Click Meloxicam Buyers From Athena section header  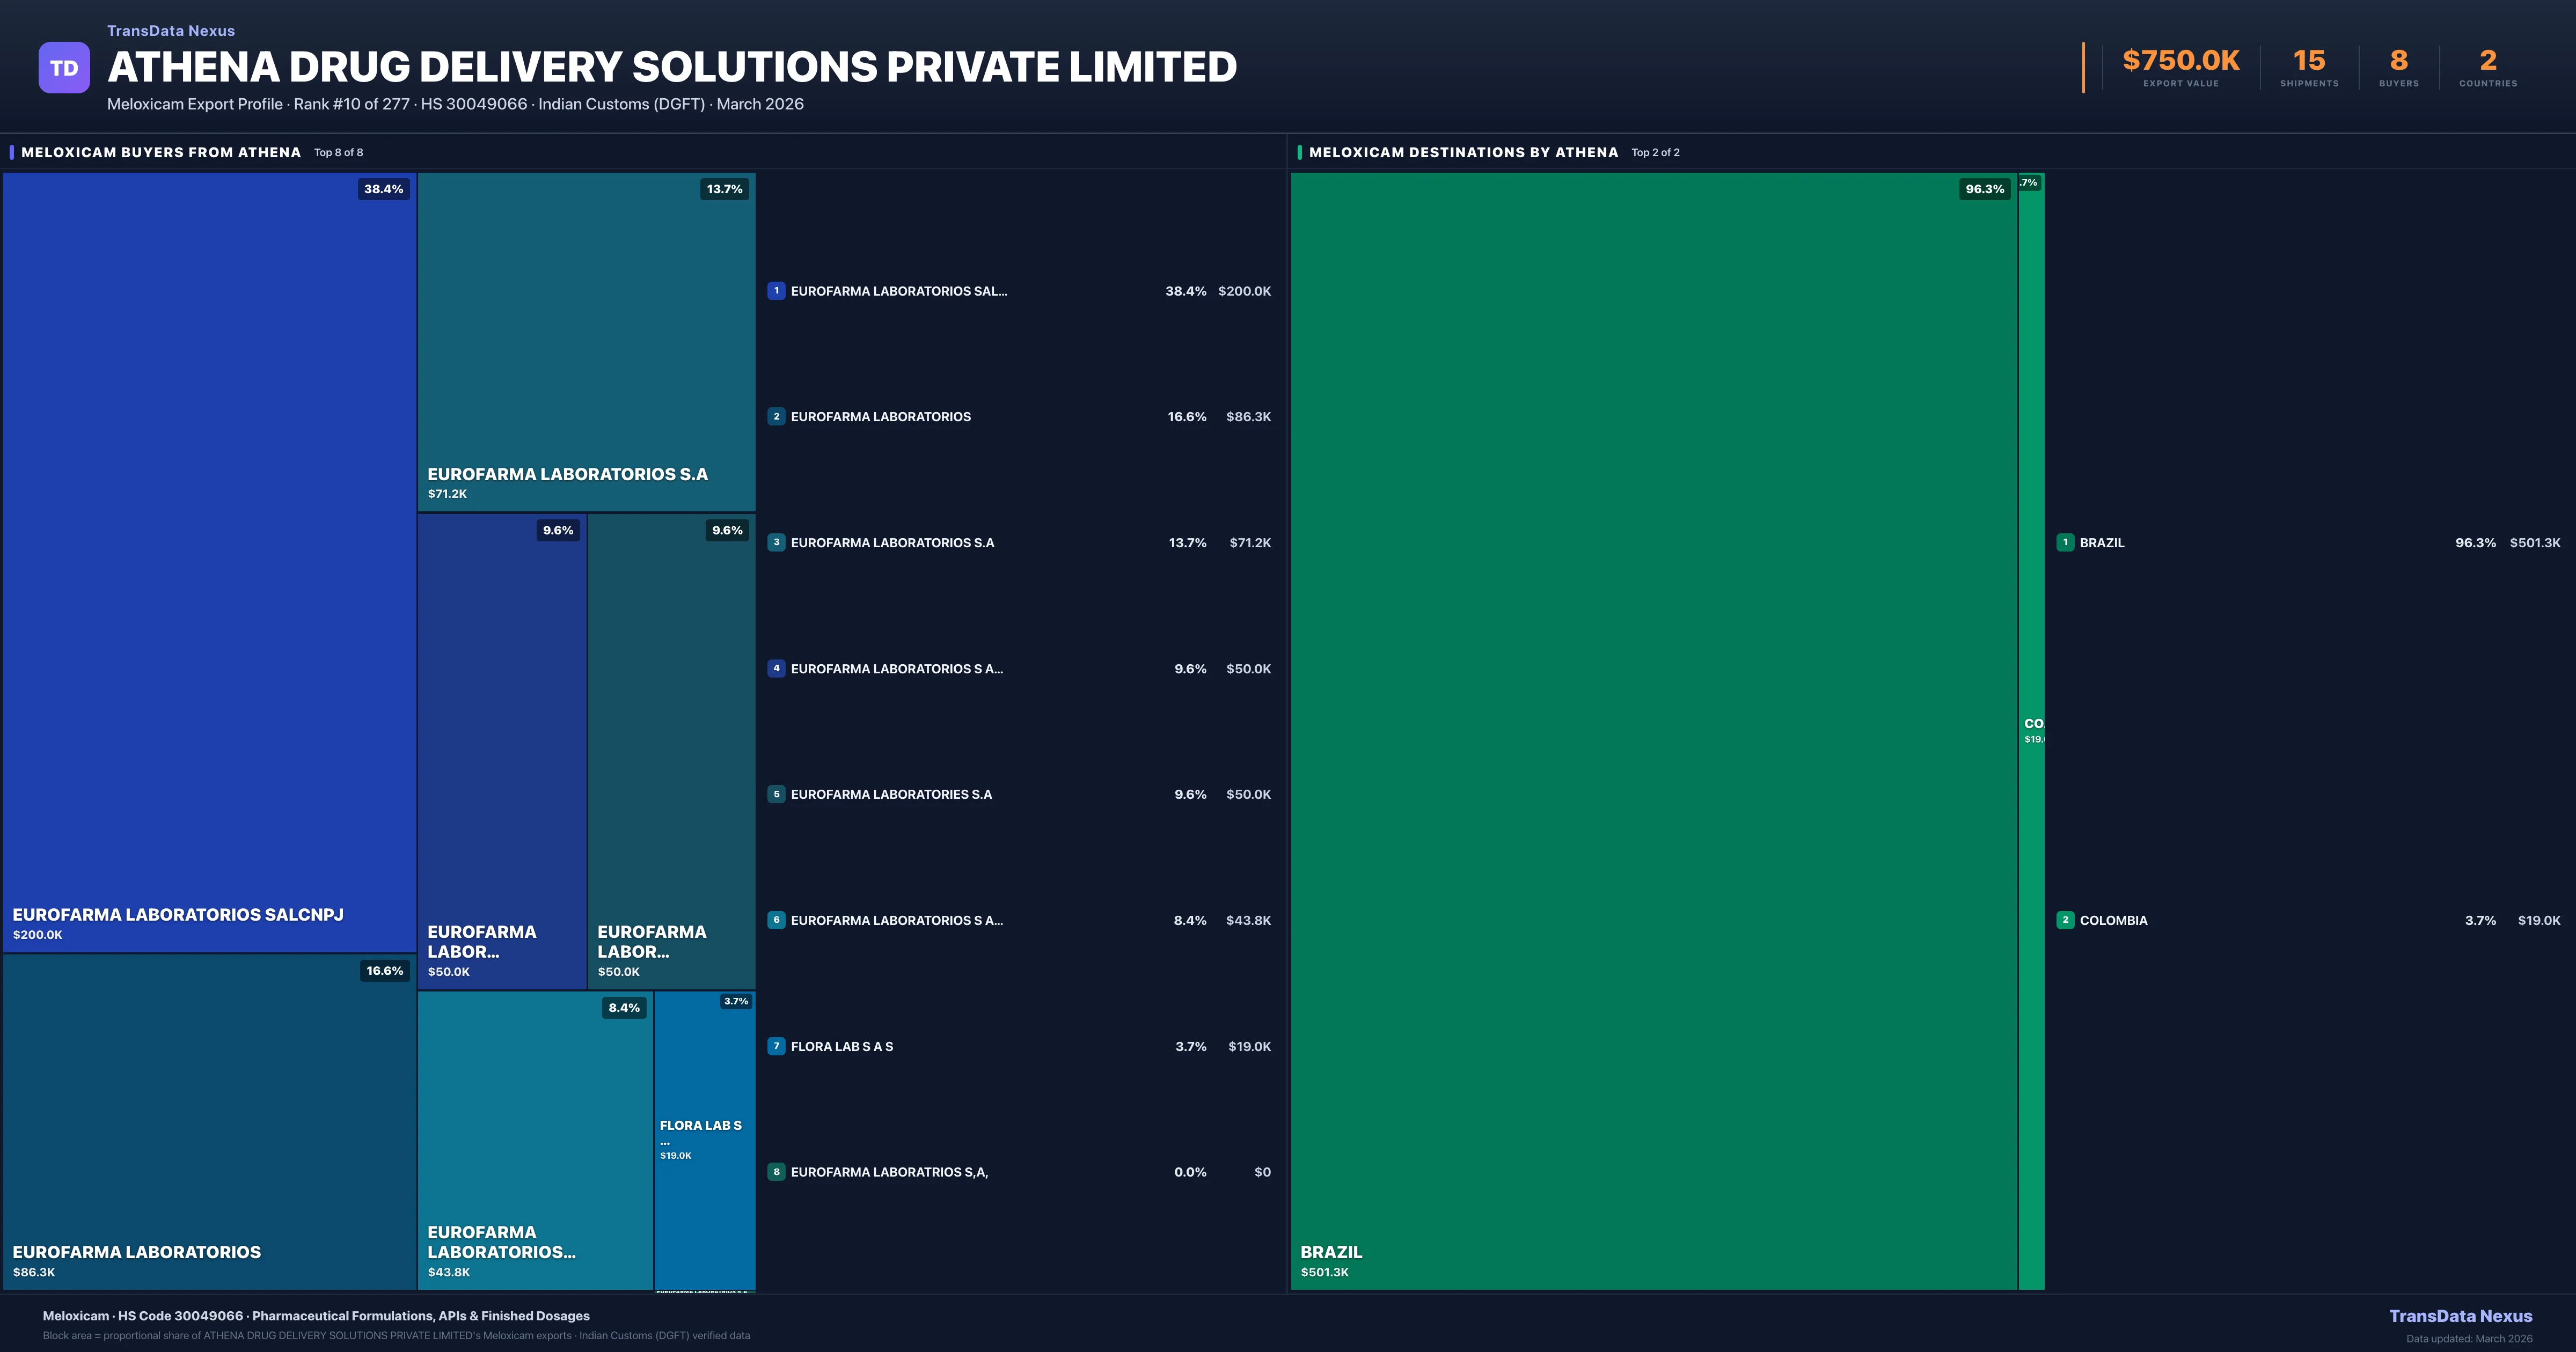point(161,152)
